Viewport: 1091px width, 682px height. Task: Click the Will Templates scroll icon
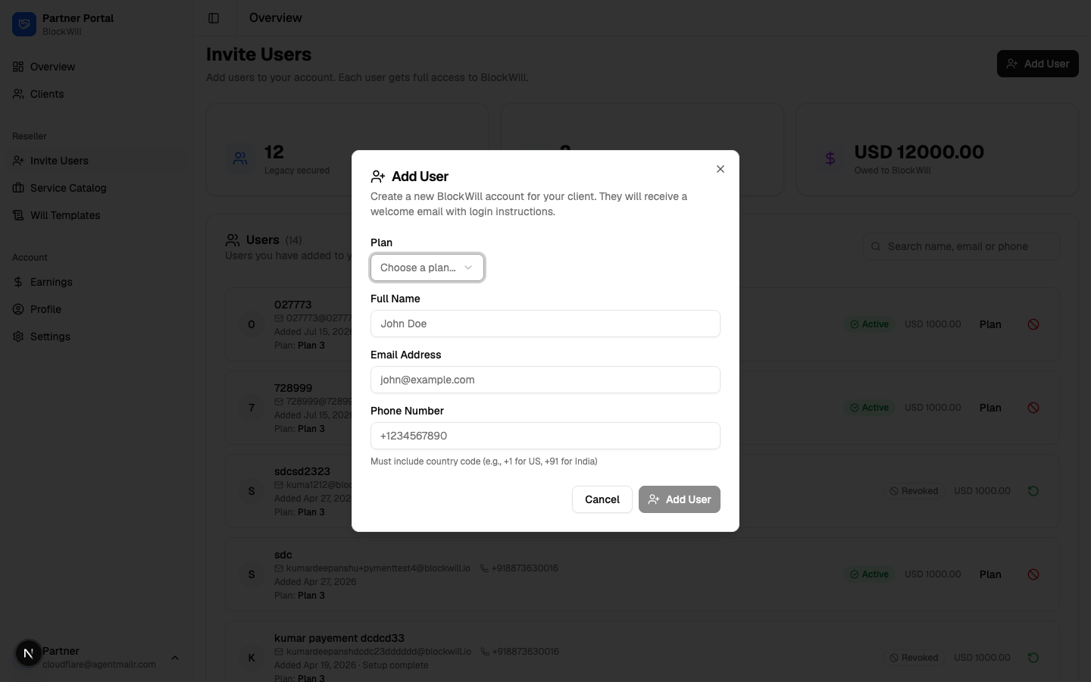18,215
